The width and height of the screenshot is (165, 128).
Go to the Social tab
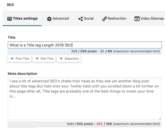(86, 19)
